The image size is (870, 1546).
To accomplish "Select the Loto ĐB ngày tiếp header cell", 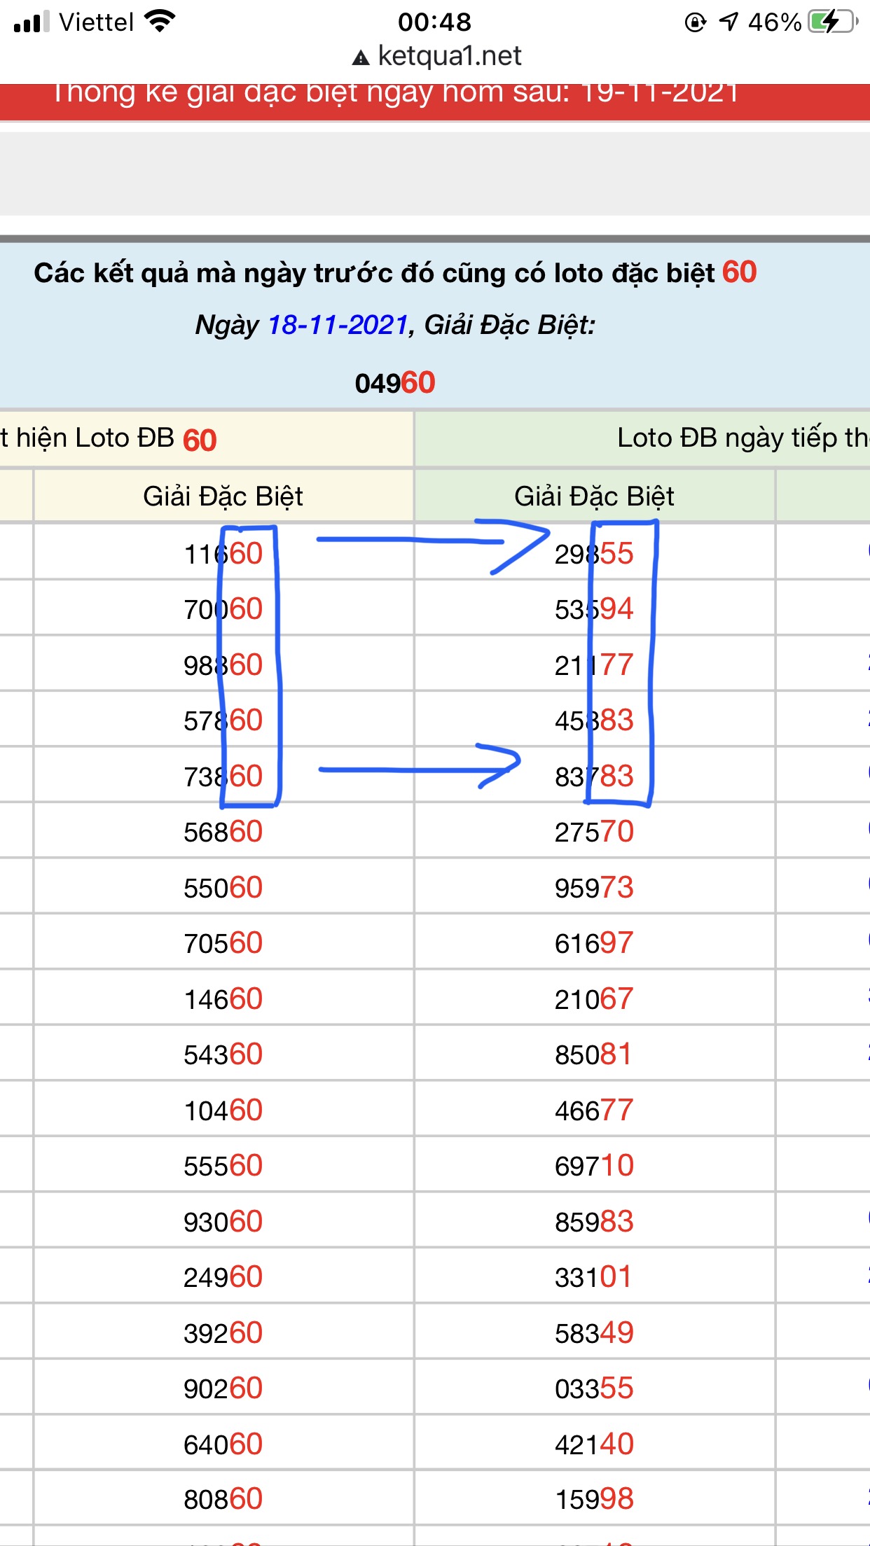I will tap(741, 438).
